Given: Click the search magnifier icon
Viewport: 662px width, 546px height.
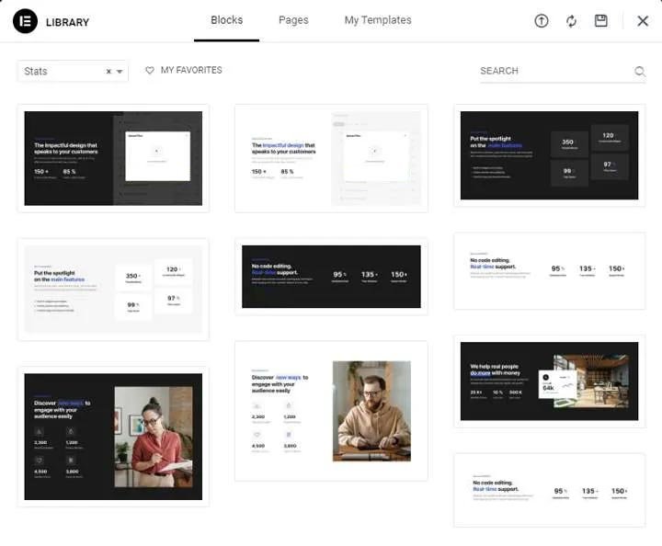Looking at the screenshot, I should click(x=640, y=72).
